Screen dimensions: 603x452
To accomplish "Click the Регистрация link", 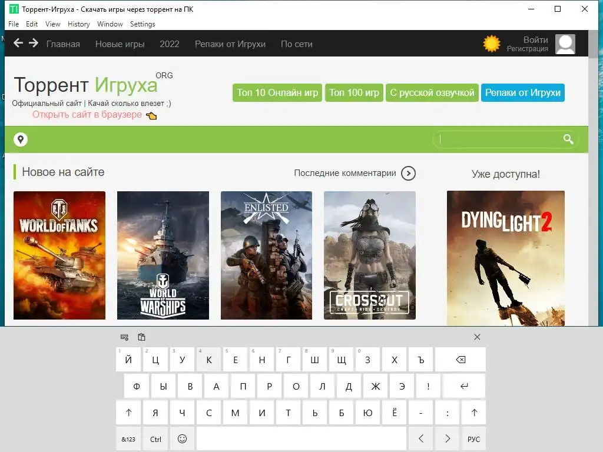I will tap(527, 49).
